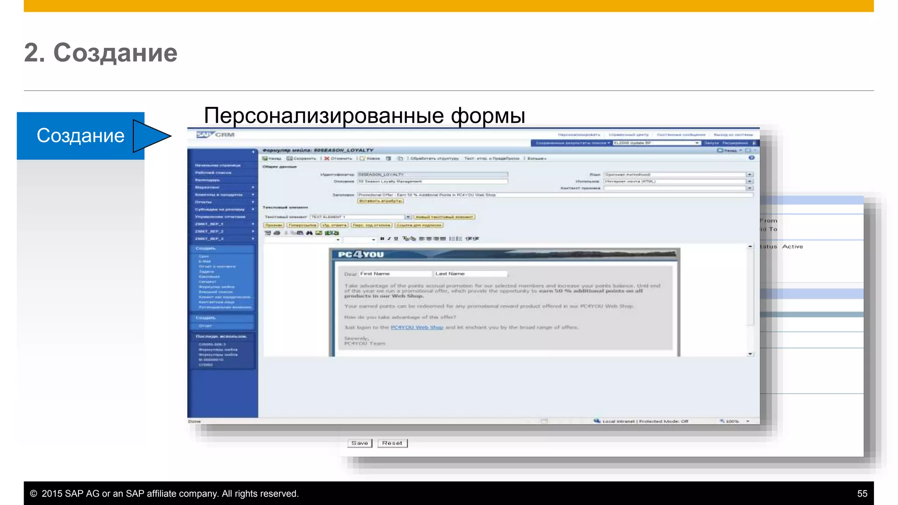
Task: Collapse the navigation sidebar with the arrow
Action: [x=253, y=152]
